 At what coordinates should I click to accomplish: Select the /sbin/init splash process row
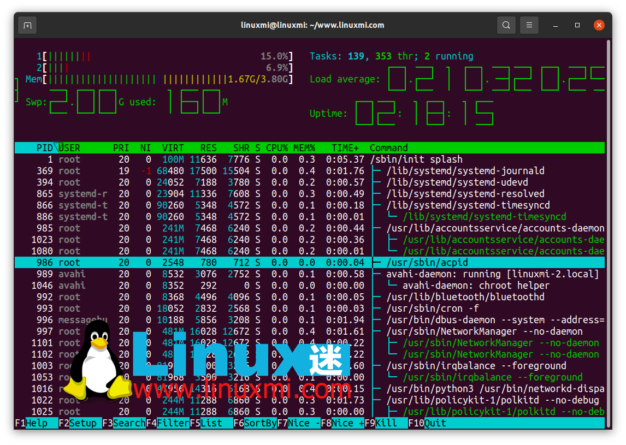click(x=310, y=159)
